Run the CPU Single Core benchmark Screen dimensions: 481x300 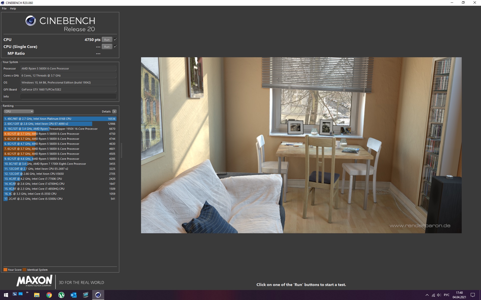107,47
